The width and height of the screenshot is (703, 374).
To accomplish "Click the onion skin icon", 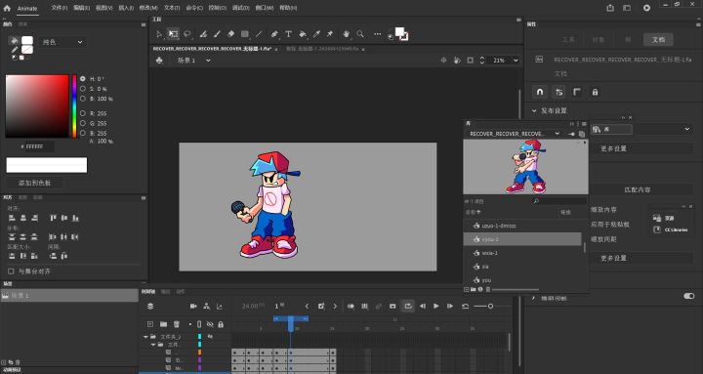I will [x=351, y=307].
